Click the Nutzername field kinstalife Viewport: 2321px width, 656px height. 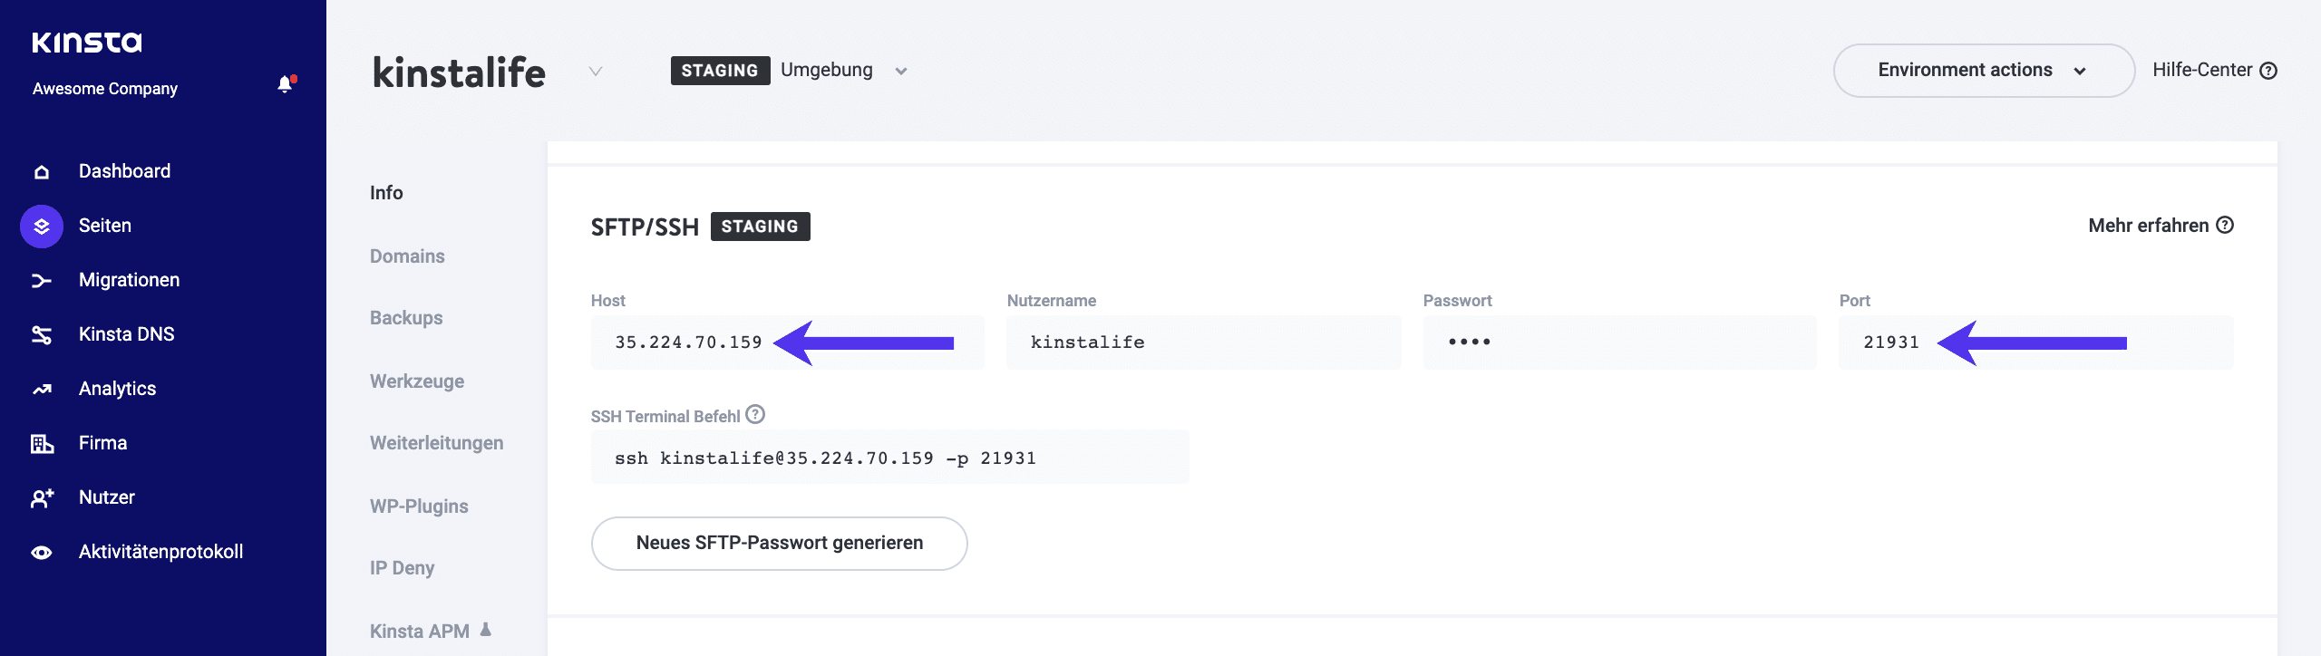pos(1203,342)
